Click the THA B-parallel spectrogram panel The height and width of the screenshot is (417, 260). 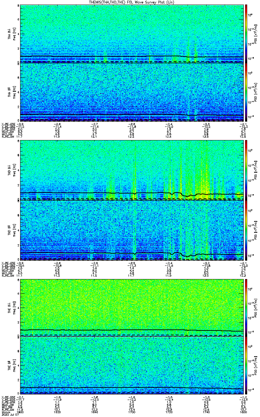[132, 92]
